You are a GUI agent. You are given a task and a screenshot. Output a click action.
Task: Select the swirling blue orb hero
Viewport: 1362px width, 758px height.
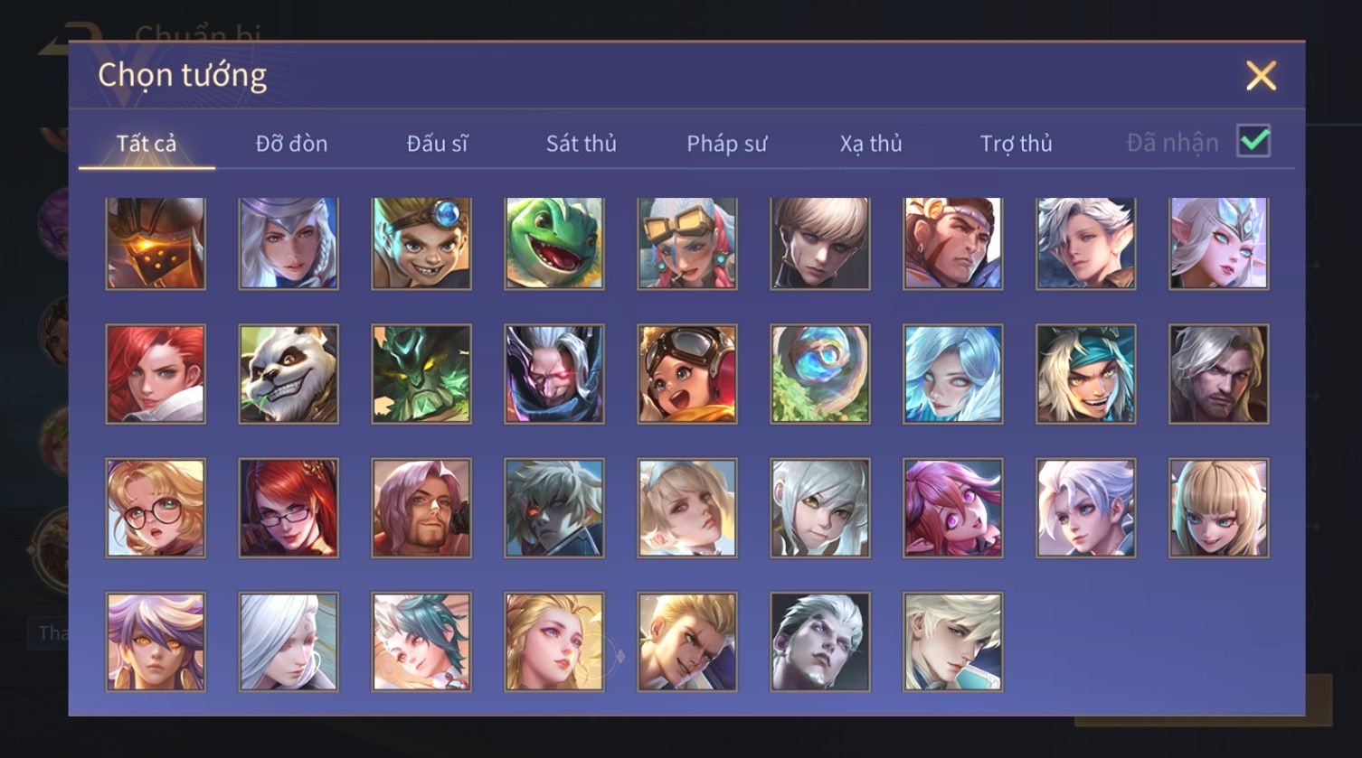click(x=820, y=374)
